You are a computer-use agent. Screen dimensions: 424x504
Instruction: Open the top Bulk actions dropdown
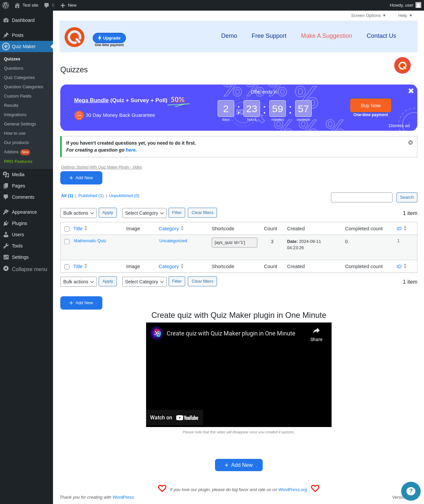pos(79,213)
